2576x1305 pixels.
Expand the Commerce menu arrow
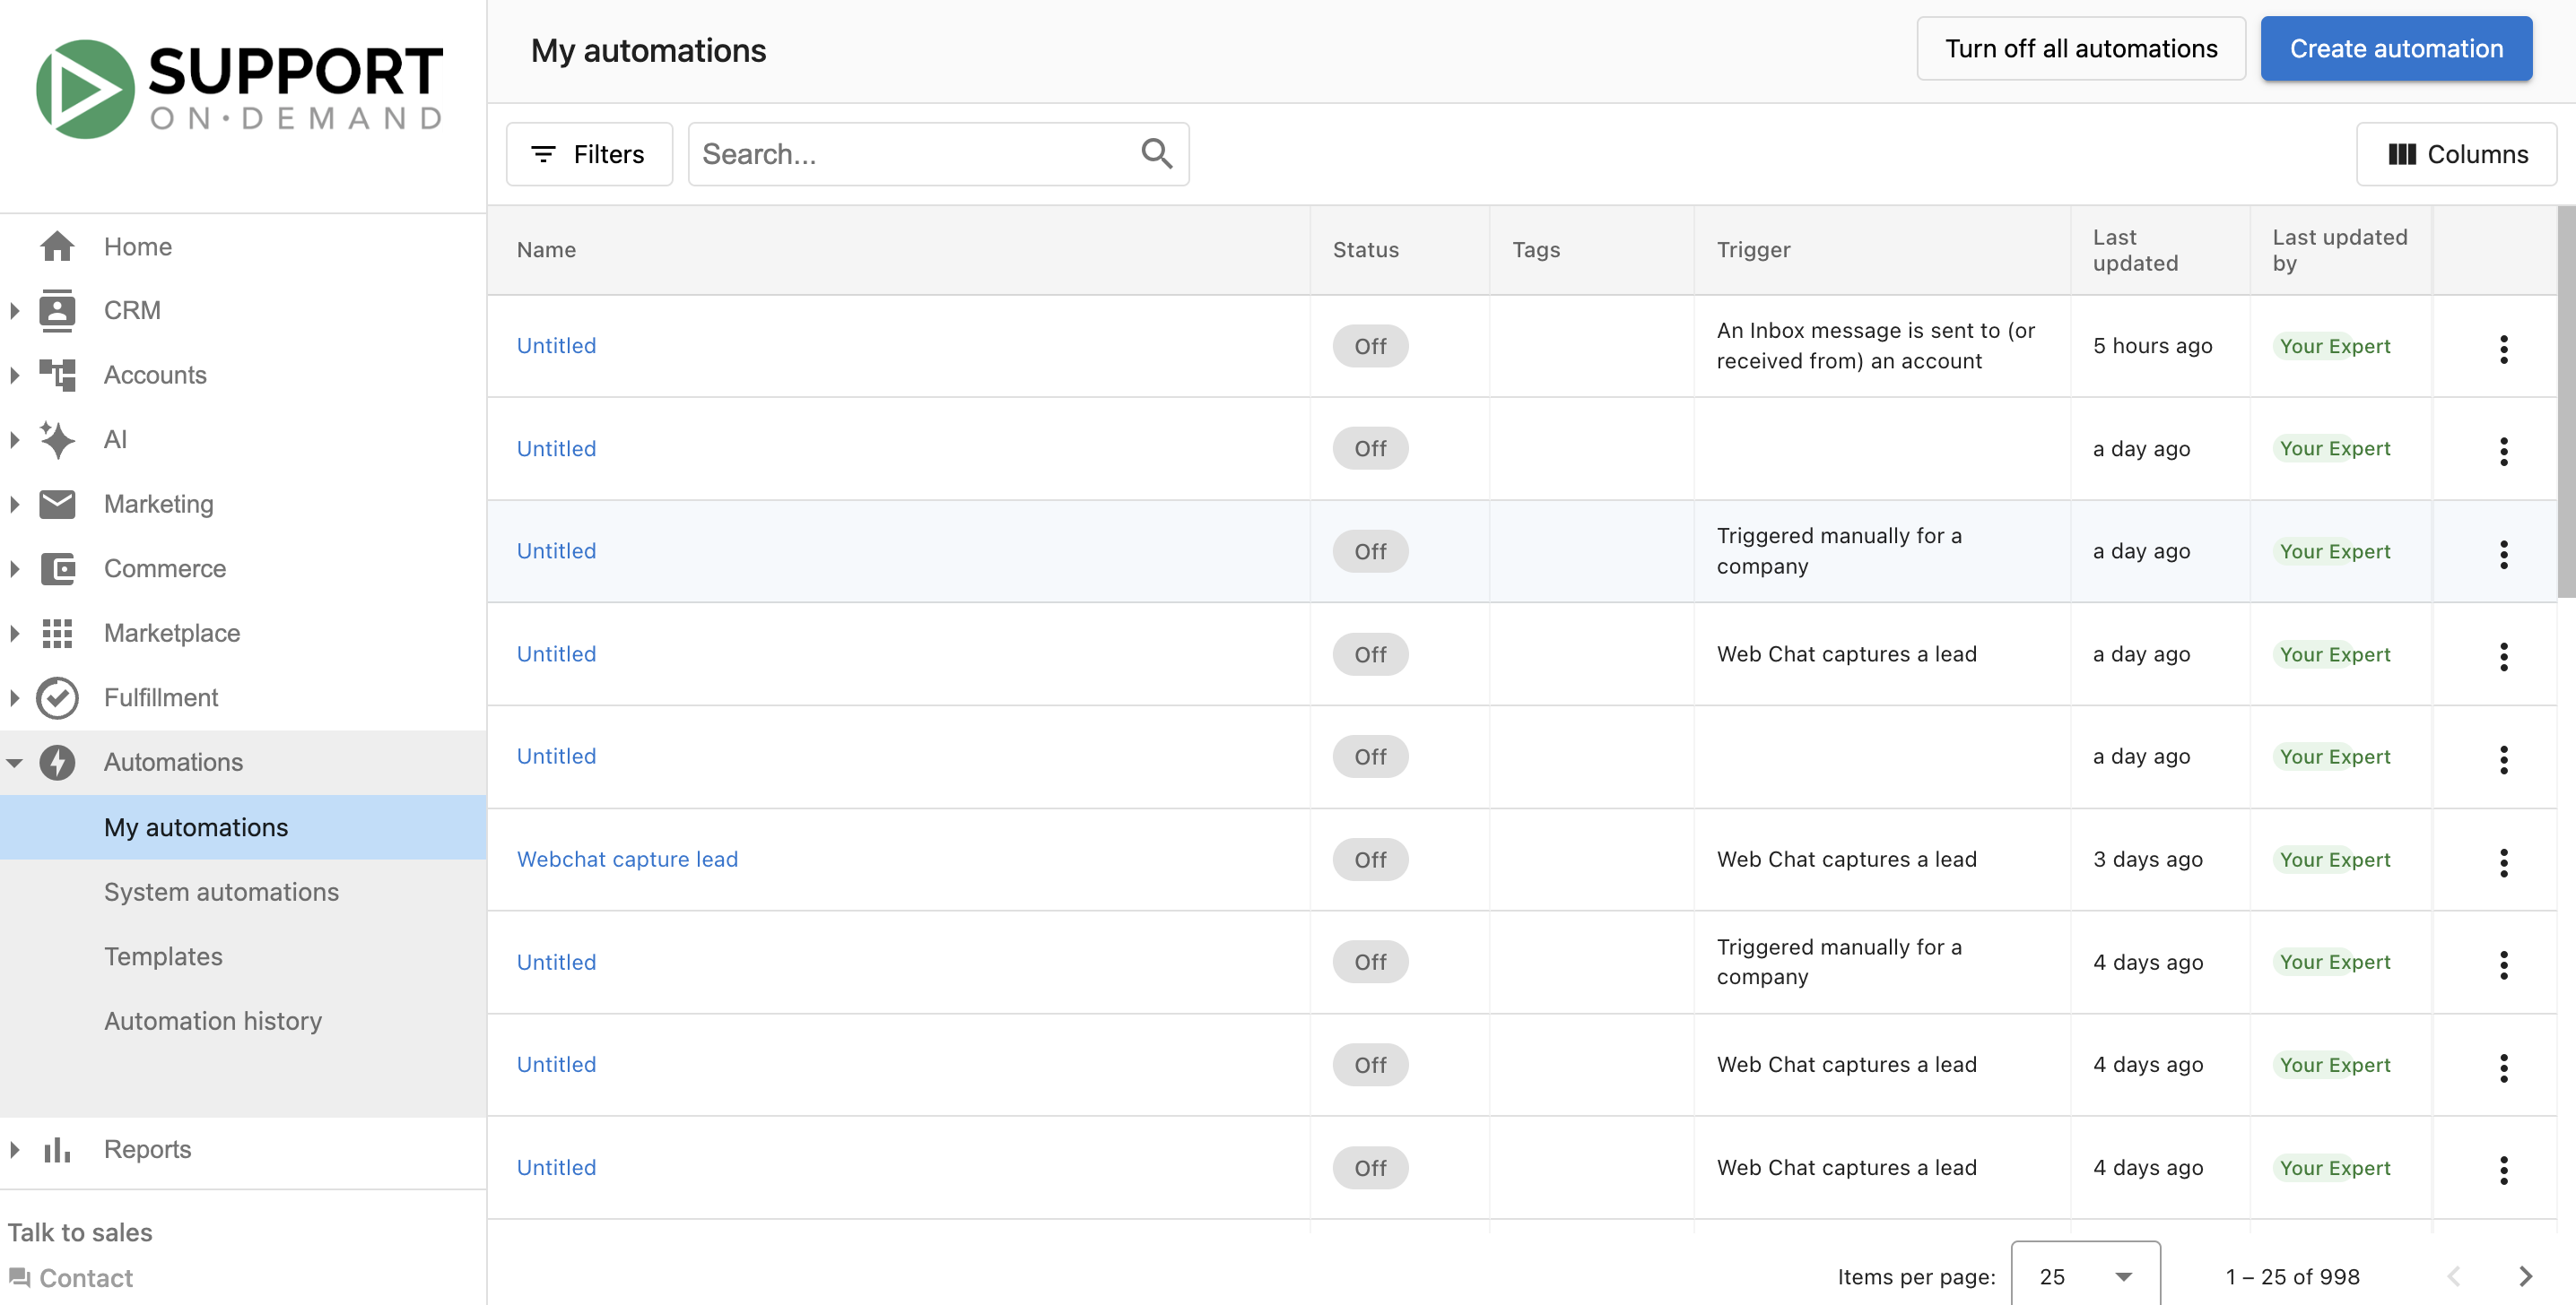click(14, 568)
